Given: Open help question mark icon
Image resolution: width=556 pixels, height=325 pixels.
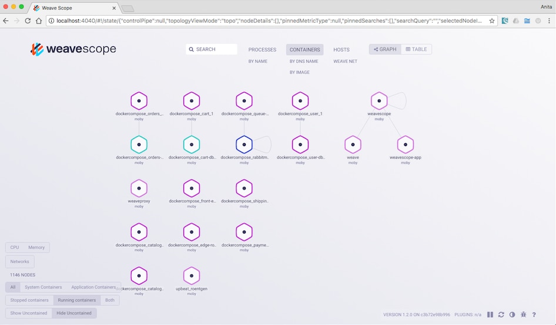Looking at the screenshot, I should [x=534, y=314].
